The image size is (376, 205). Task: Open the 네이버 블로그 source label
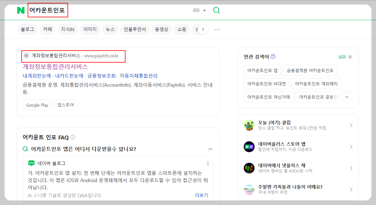point(51,163)
